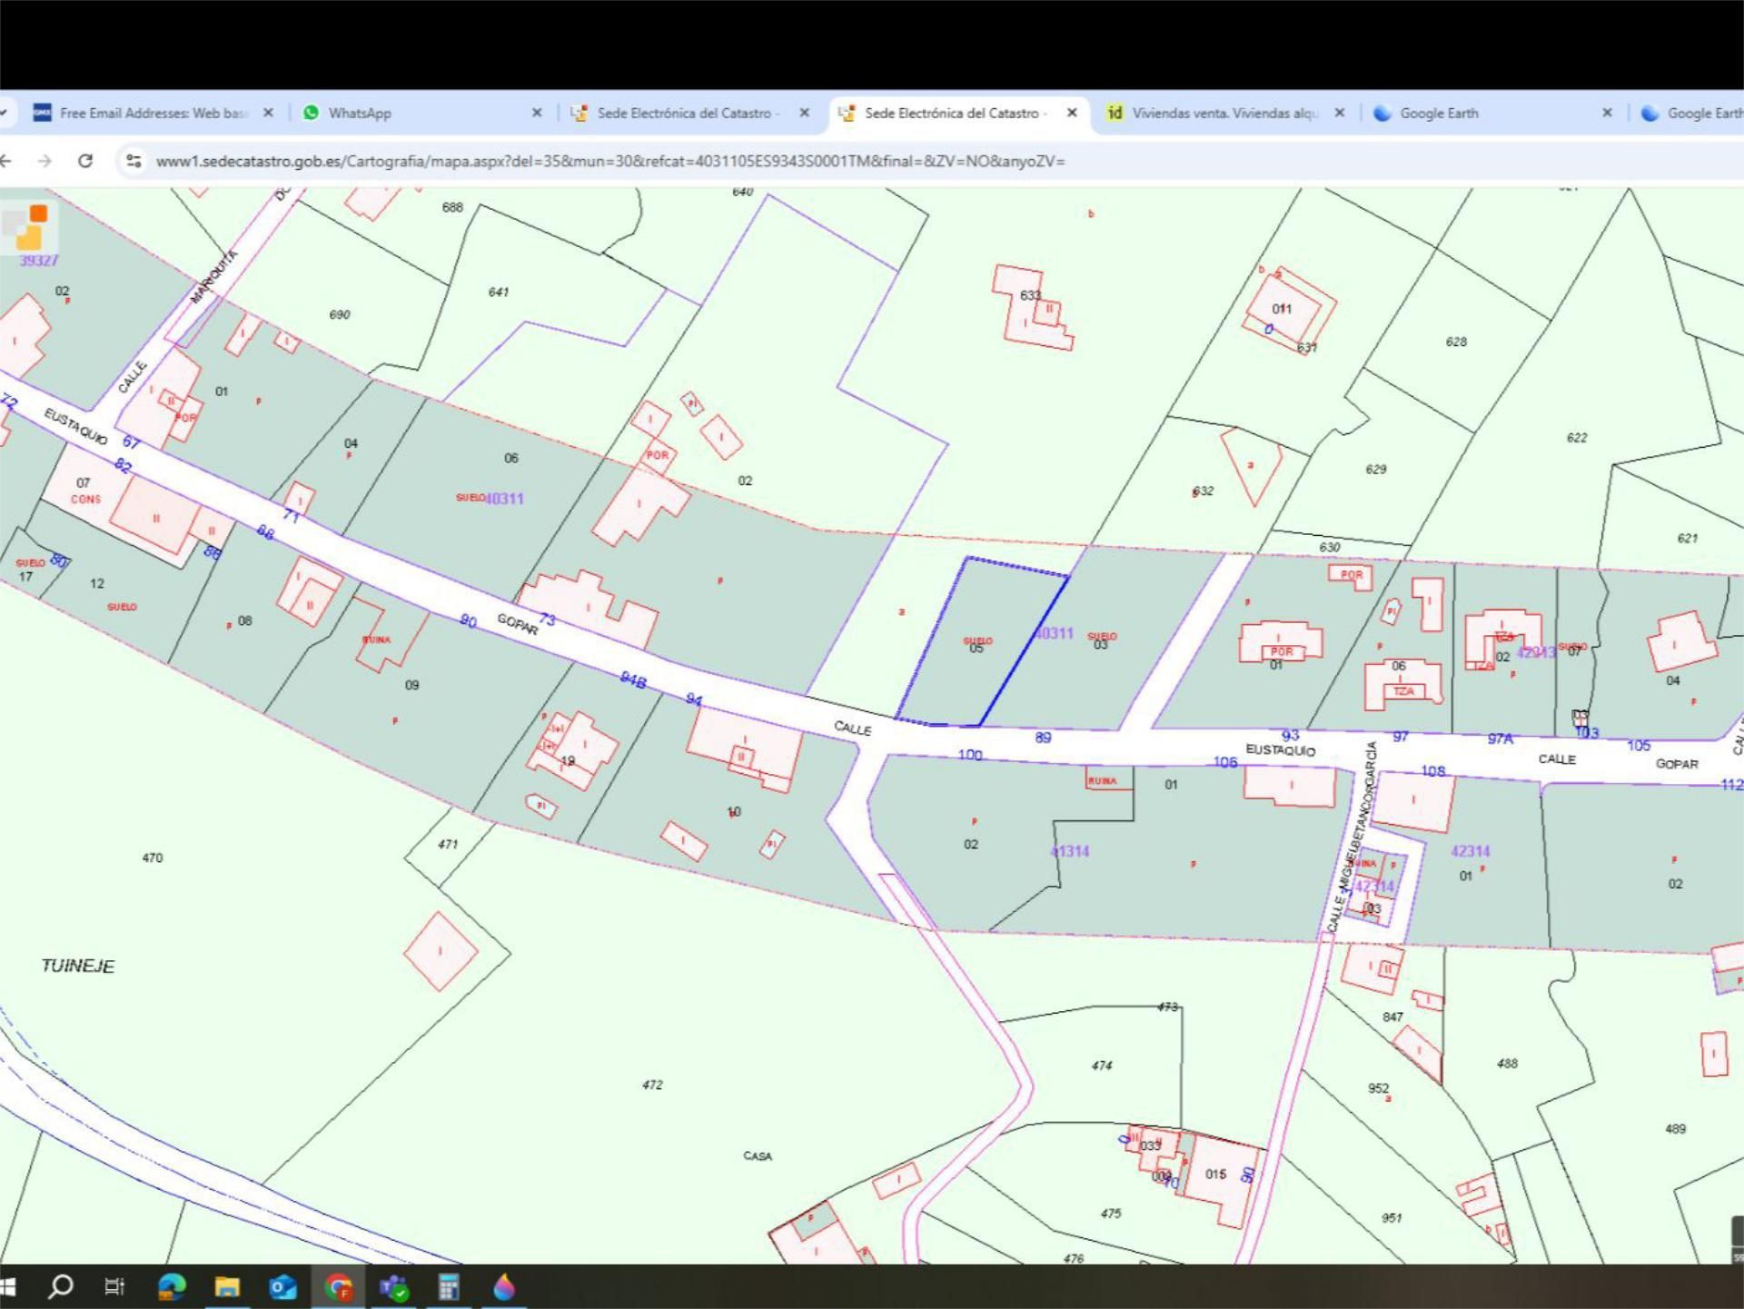Screen dimensions: 1744x1309
Task: Switch to the WhatsApp tab
Action: (422, 113)
